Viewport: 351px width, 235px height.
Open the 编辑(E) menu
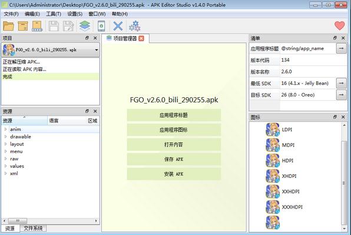(32, 14)
